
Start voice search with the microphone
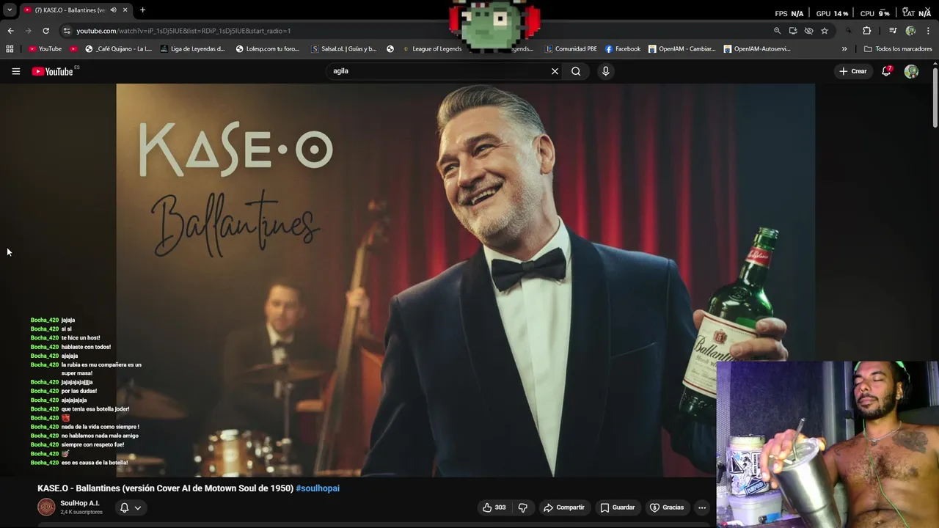(605, 71)
